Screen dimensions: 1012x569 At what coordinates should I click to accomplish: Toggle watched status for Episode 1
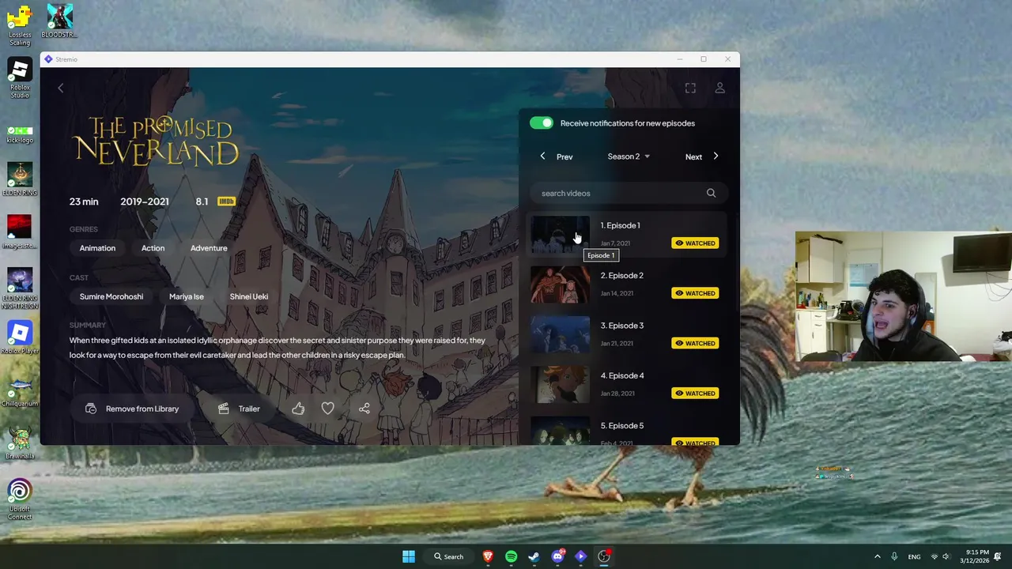(x=695, y=243)
